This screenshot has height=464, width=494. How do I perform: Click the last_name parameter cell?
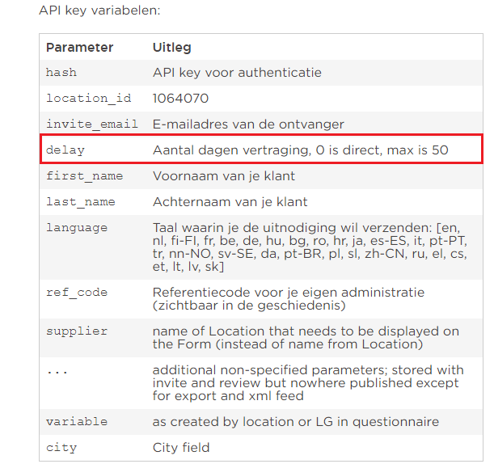click(81, 201)
